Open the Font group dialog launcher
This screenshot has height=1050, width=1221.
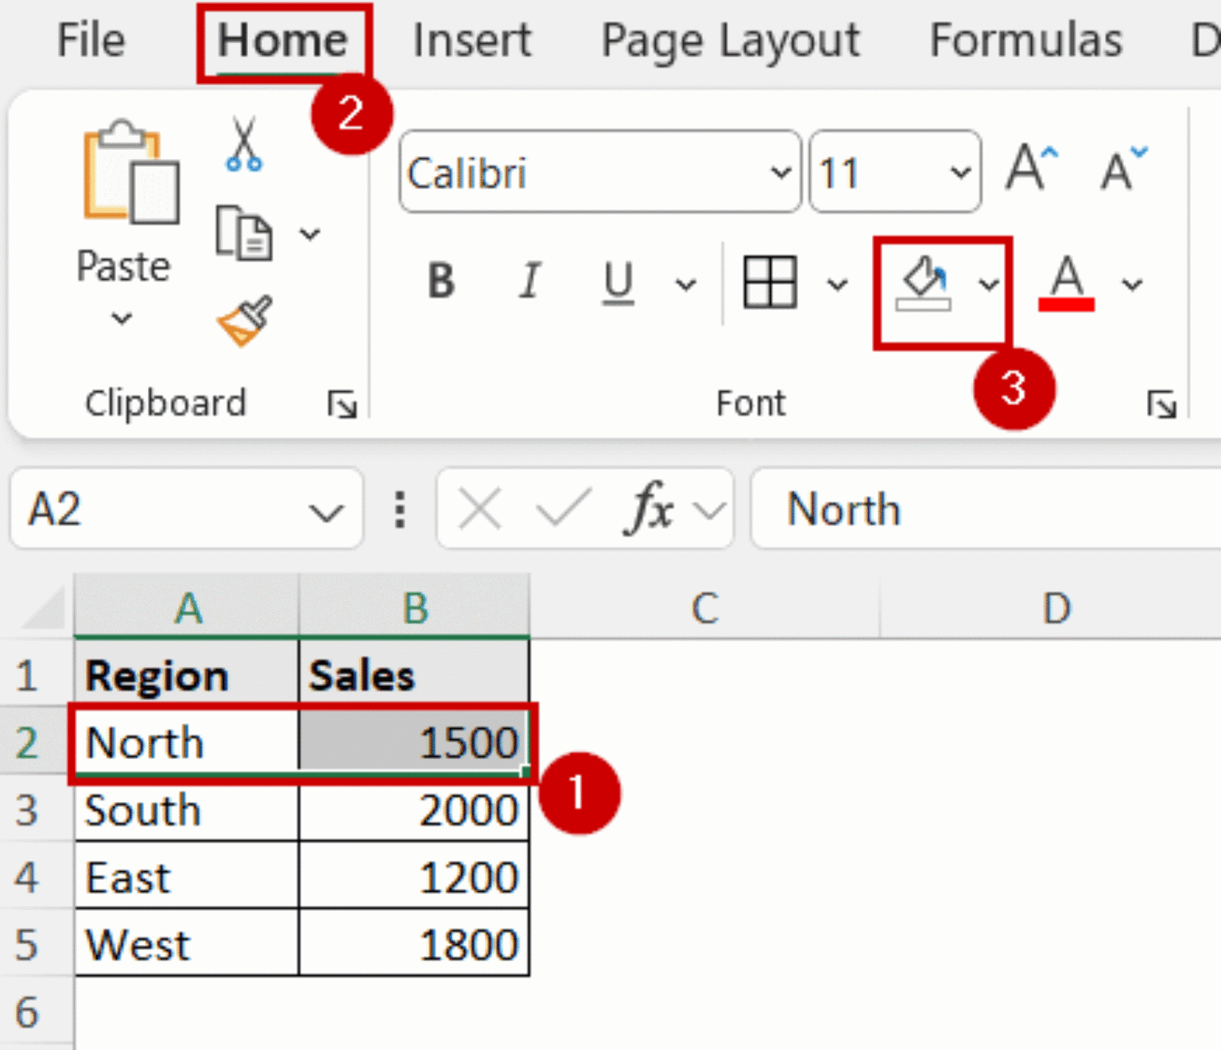1163,404
